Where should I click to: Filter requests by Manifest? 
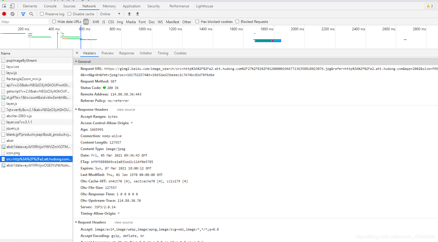(x=173, y=22)
